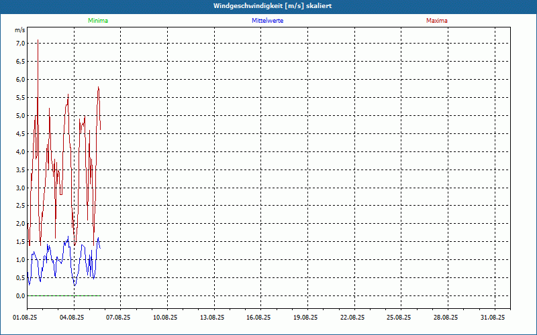Click the Mittelwerte legend label

coord(267,21)
